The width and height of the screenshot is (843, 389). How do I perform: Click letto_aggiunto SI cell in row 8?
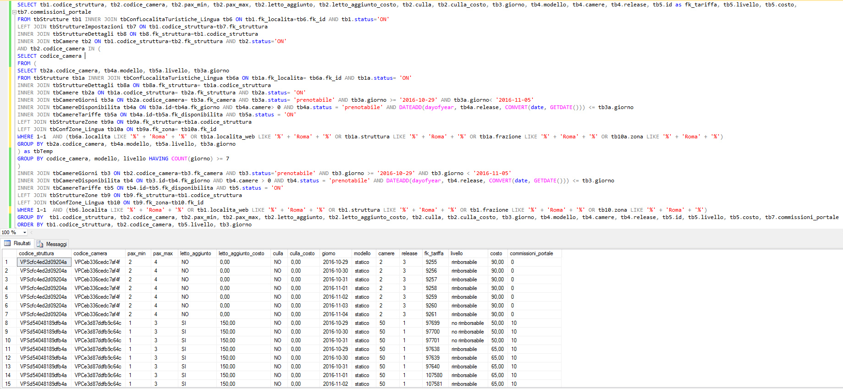[198, 323]
